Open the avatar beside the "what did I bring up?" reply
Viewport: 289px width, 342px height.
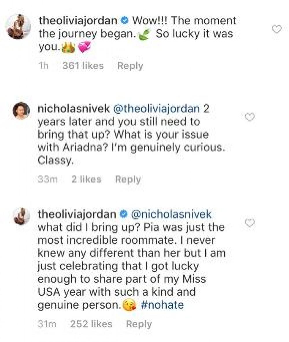22,216
